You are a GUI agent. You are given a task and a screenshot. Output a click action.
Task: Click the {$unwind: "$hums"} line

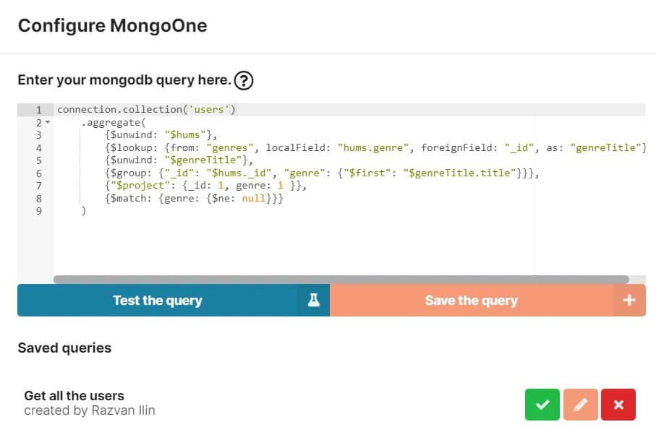tap(161, 135)
